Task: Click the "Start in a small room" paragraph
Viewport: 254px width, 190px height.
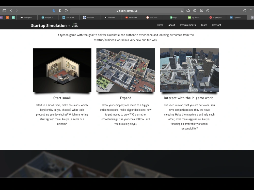Action: tap(62, 115)
